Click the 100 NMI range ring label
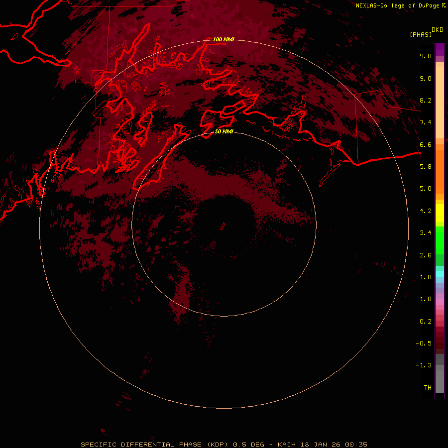This screenshot has height=448, width=448. coord(224,39)
